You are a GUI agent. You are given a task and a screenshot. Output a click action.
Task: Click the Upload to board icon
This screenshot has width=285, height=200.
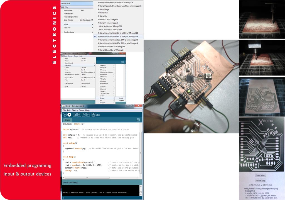click(x=88, y=115)
